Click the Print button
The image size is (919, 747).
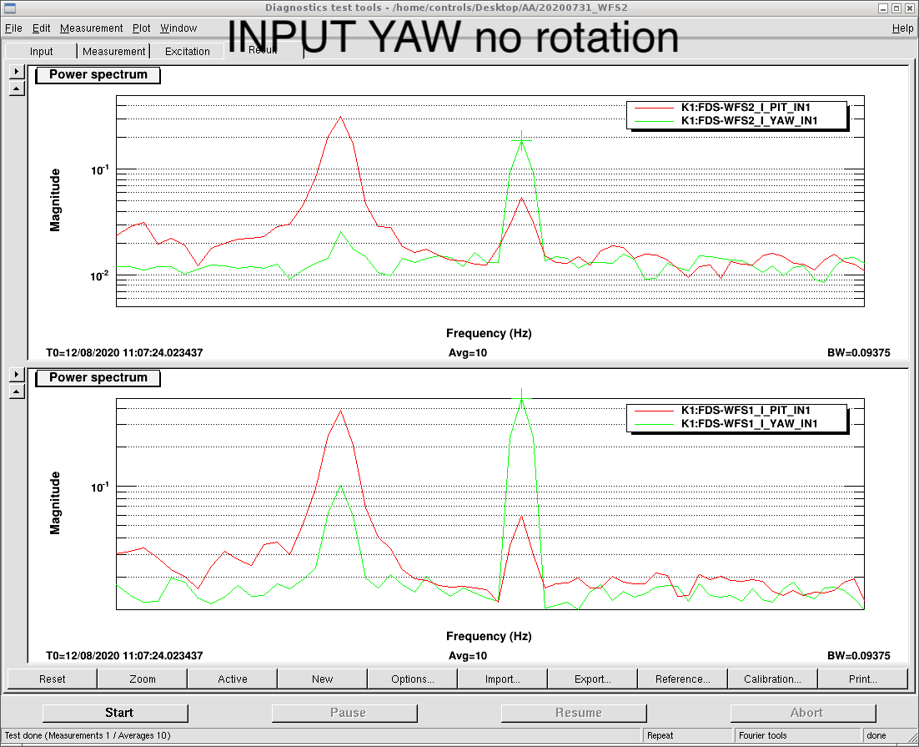[x=863, y=679]
